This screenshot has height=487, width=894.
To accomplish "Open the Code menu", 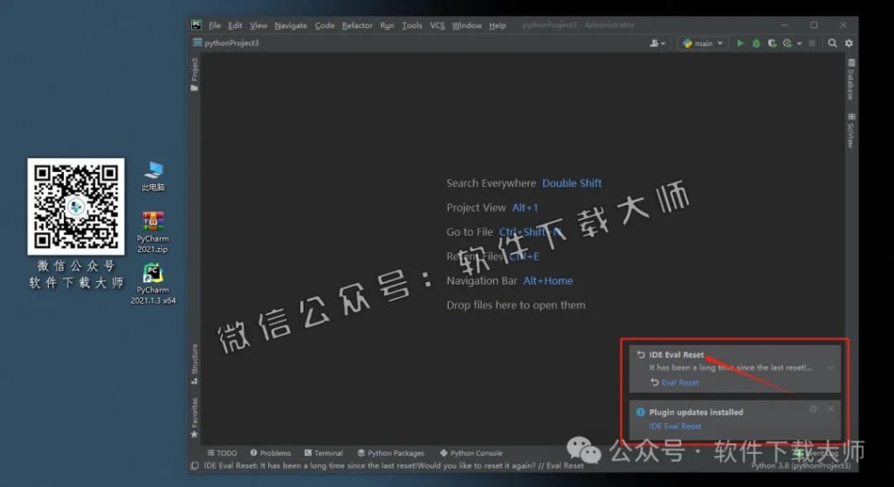I will (325, 25).
